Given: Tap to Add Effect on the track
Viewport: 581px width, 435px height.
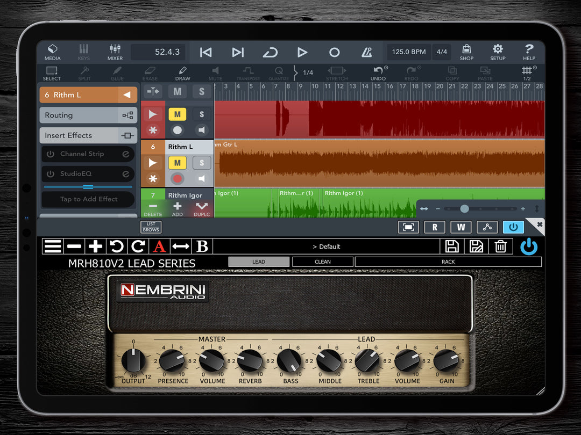Looking at the screenshot, I should pos(88,199).
